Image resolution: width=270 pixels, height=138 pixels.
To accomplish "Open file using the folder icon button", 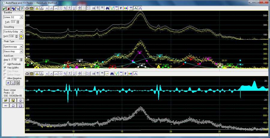I will coord(5,100).
